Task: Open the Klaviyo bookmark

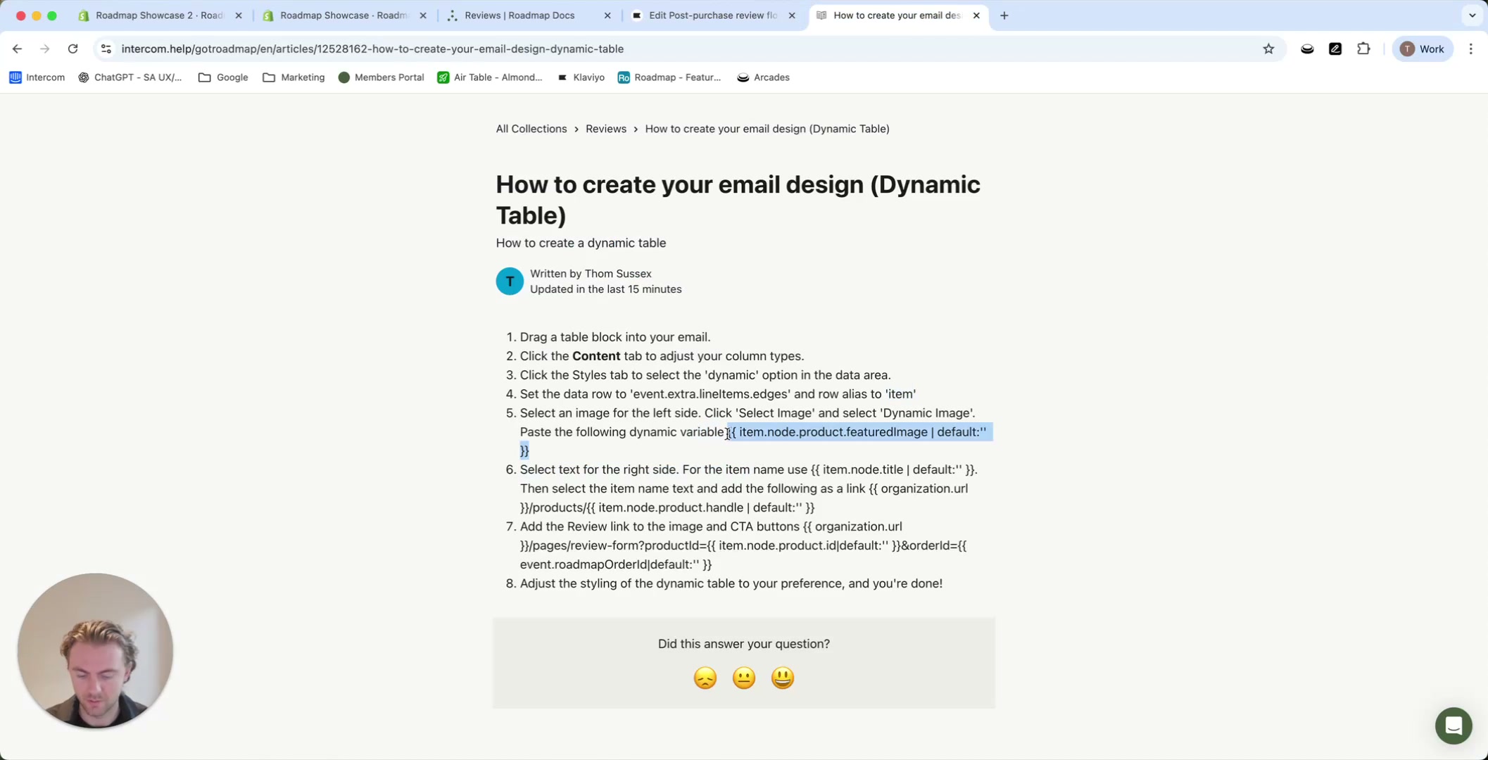Action: pos(581,77)
